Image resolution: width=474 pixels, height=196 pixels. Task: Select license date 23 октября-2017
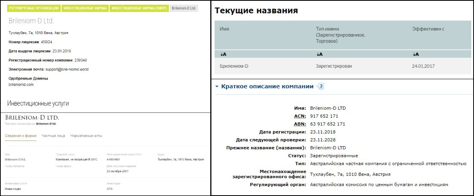[118, 171]
